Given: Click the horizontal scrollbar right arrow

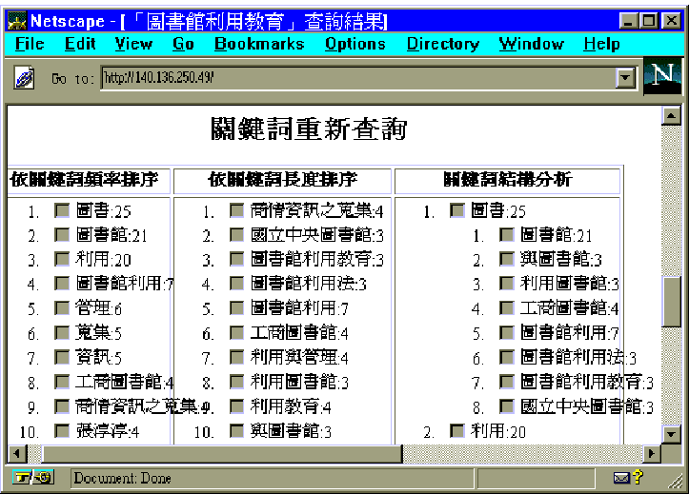Looking at the screenshot, I should (x=652, y=454).
